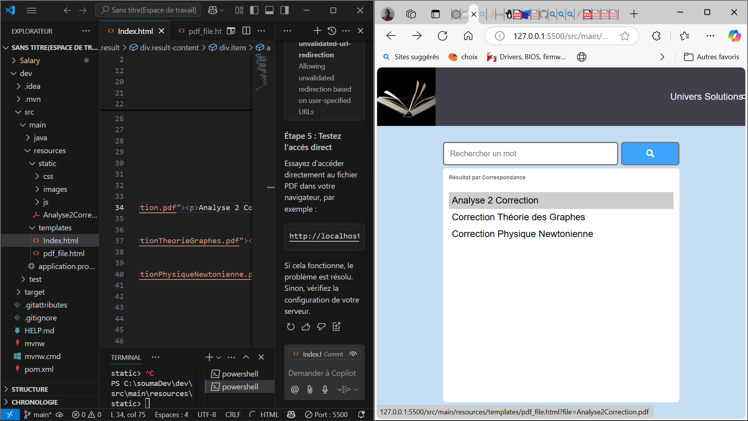This screenshot has height=421, width=748.
Task: Toggle primary side bar layout icon
Action: pos(254,10)
